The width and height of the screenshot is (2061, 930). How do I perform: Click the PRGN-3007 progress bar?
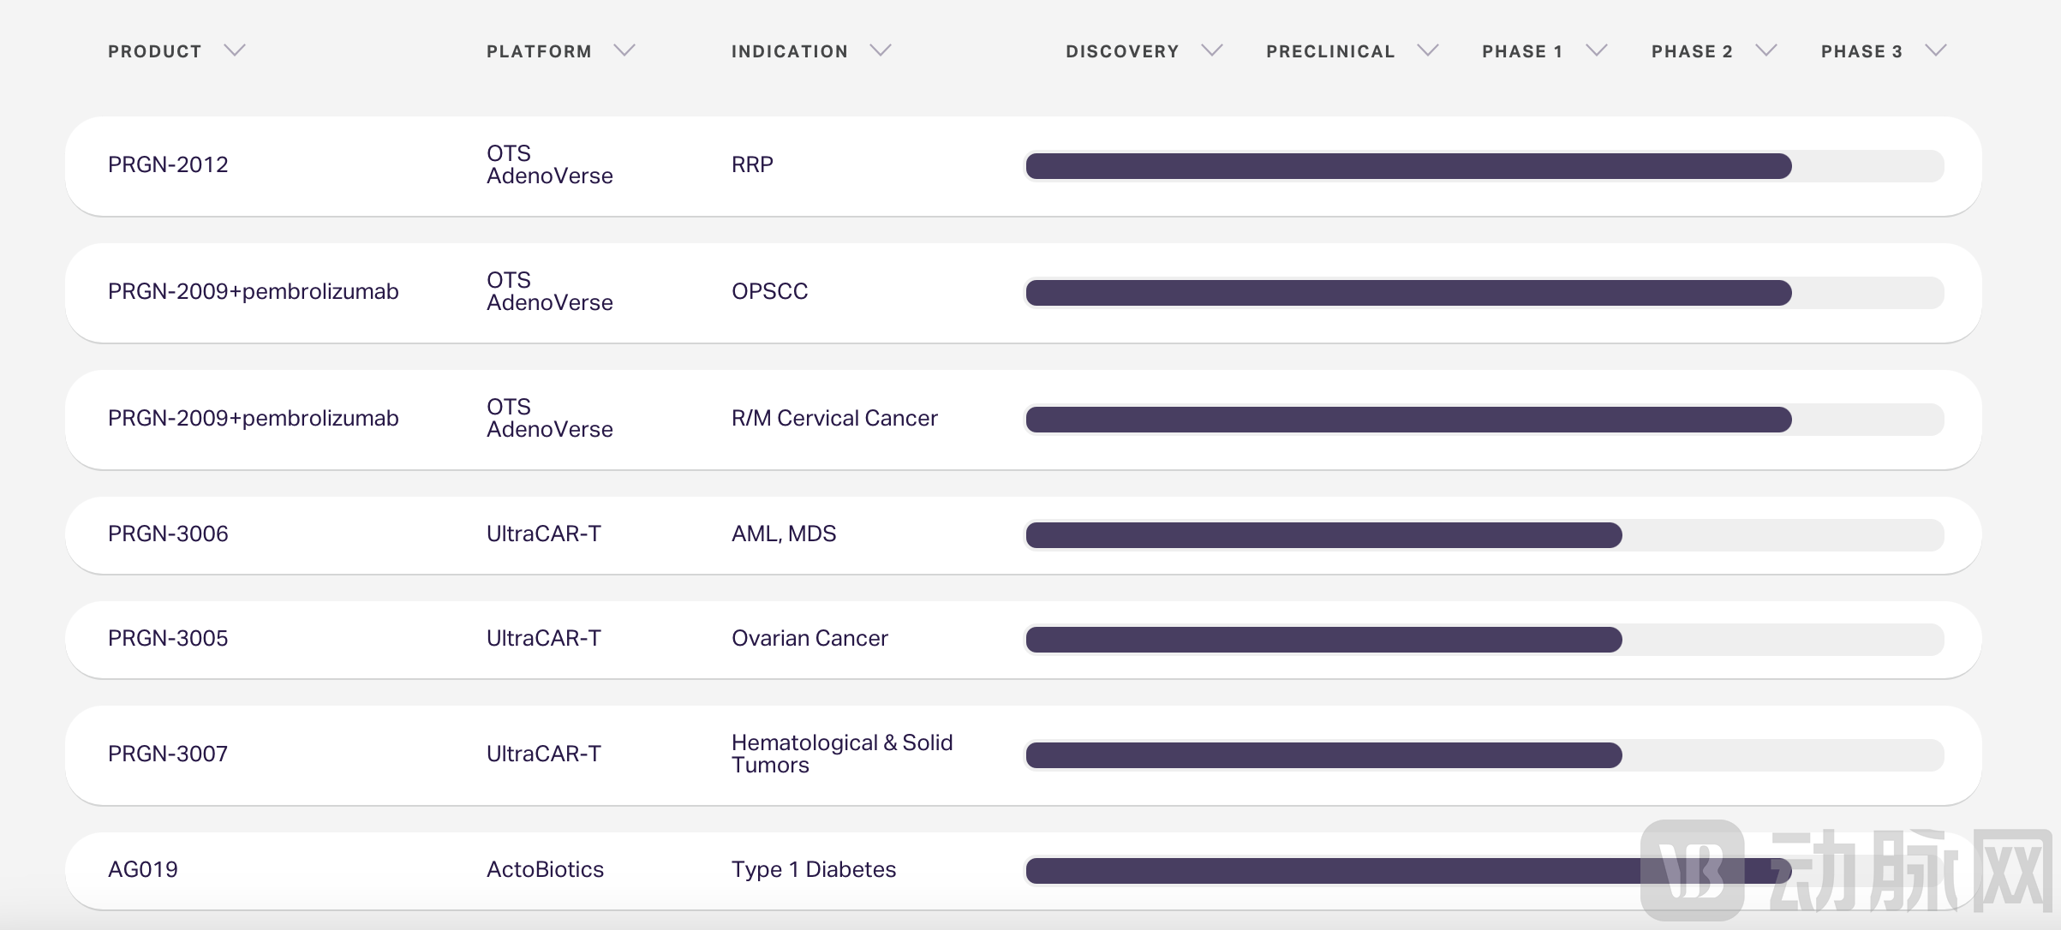(1323, 755)
